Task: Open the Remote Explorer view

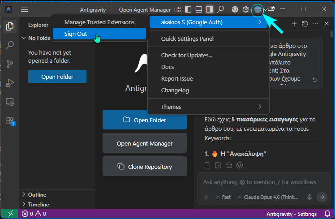Action: click(x=10, y=102)
